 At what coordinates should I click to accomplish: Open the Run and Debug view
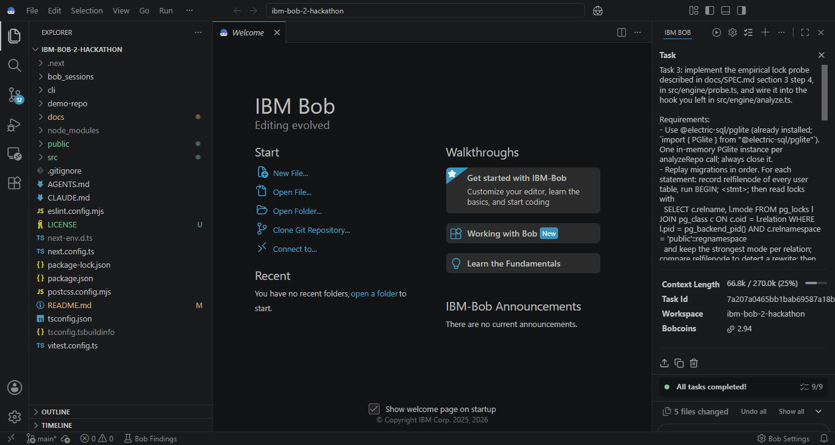coord(14,125)
